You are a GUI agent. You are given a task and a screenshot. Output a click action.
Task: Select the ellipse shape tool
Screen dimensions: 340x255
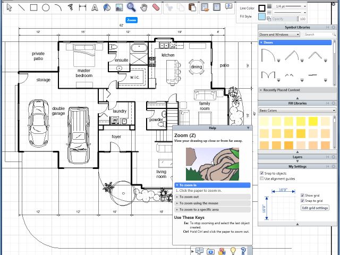coord(46,7)
